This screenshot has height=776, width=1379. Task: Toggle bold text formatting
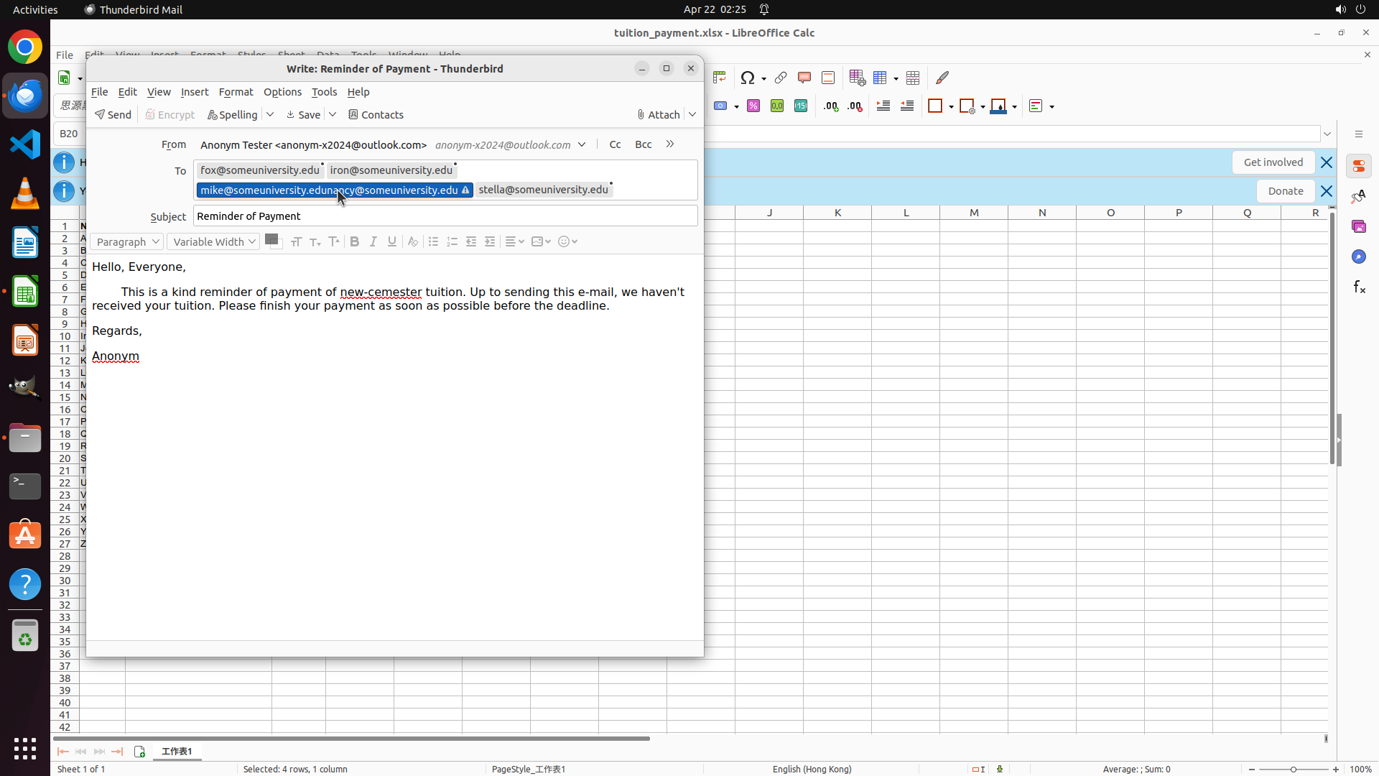click(354, 242)
